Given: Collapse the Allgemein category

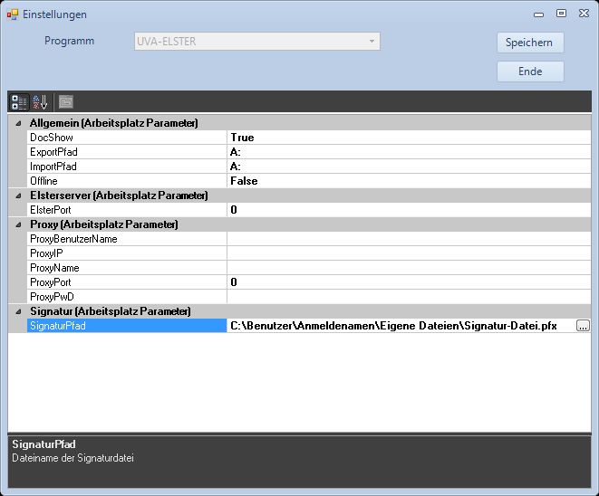Looking at the screenshot, I should (18, 123).
